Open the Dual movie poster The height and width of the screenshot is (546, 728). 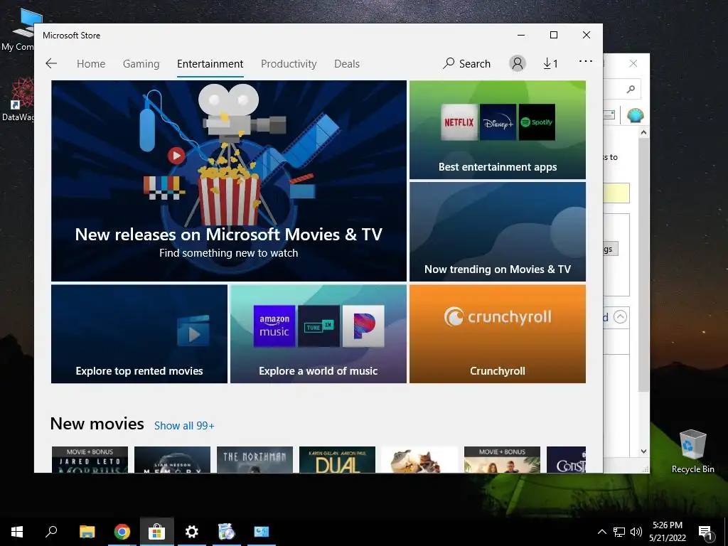[337, 460]
